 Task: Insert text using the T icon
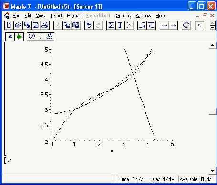[x=120, y=25]
